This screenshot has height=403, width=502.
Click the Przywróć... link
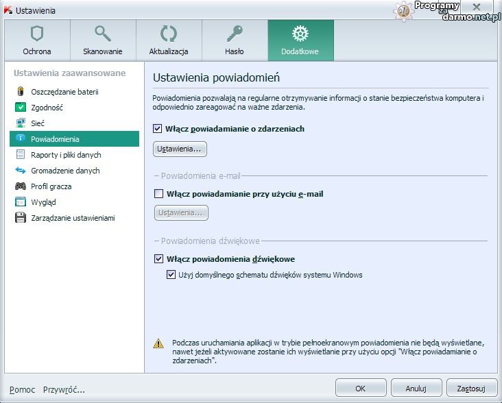(x=64, y=389)
